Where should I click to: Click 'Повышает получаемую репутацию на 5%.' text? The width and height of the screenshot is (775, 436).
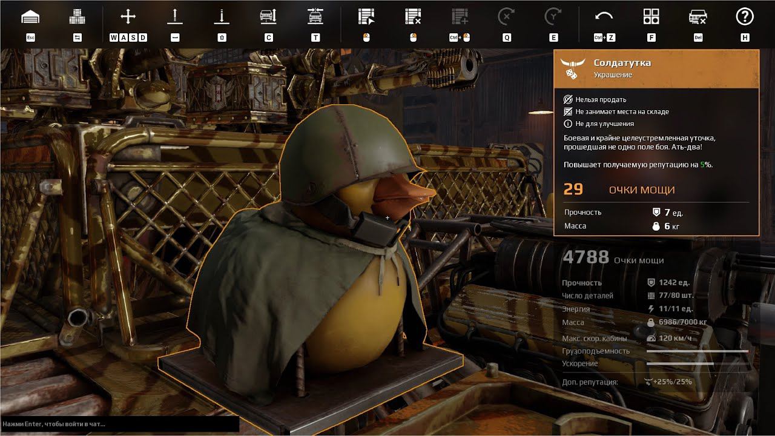pyautogui.click(x=638, y=165)
